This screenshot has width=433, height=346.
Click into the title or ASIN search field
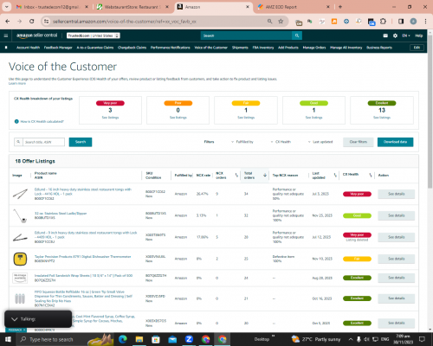coord(43,142)
